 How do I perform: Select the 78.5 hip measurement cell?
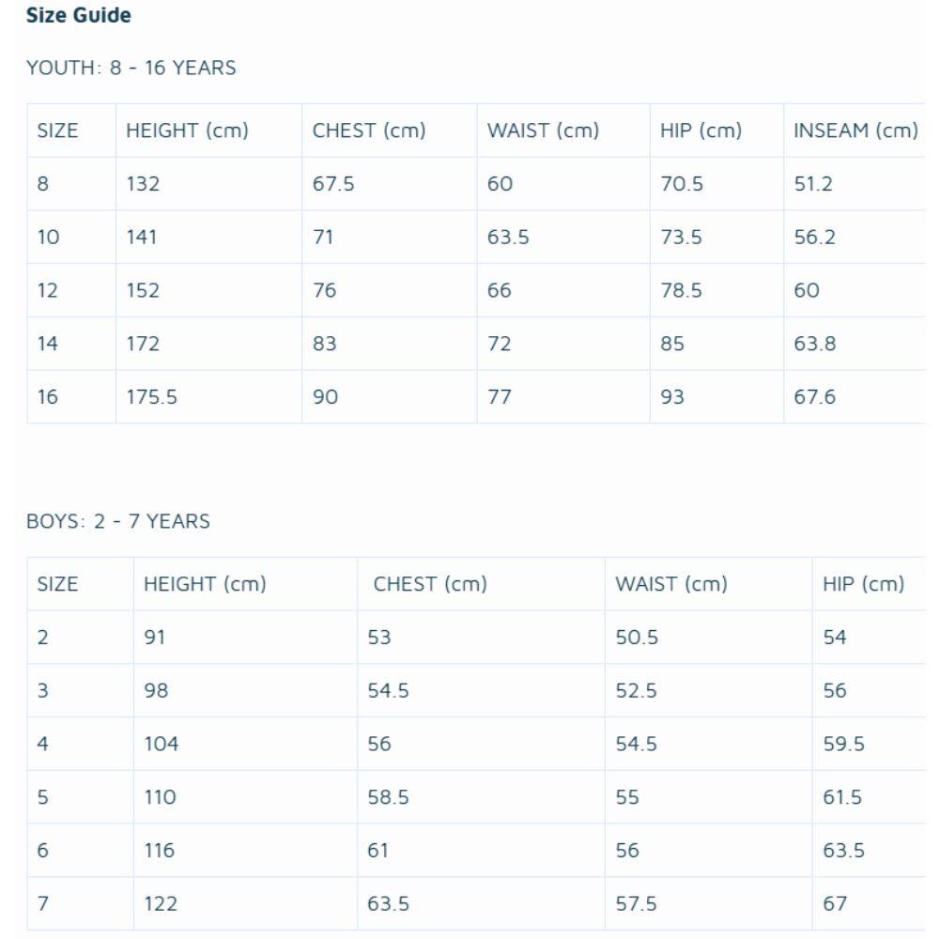coord(716,290)
